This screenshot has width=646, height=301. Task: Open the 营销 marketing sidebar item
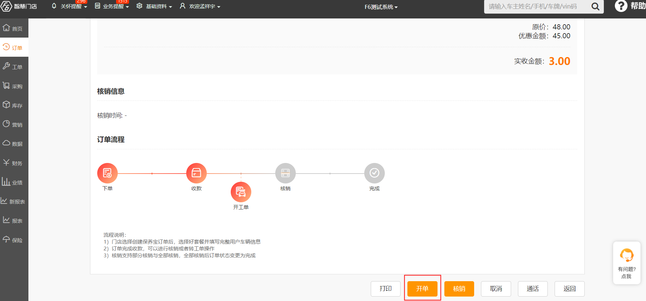[14, 124]
